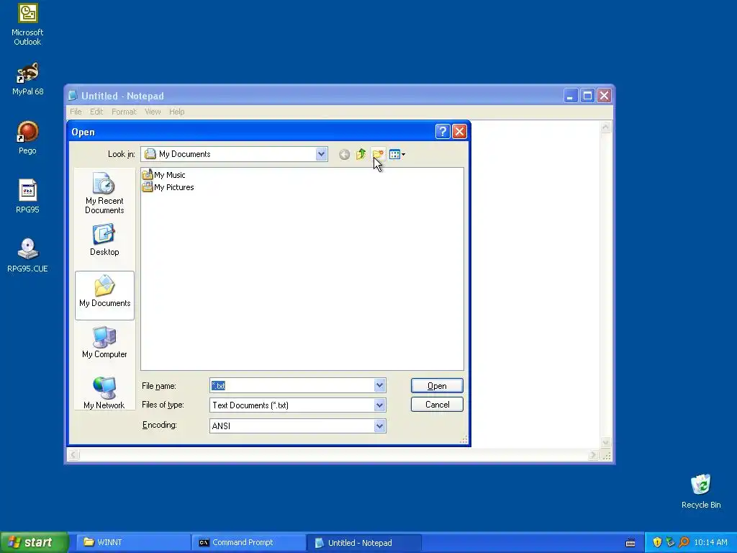Create a new folder in the Open dialog

tap(378, 154)
